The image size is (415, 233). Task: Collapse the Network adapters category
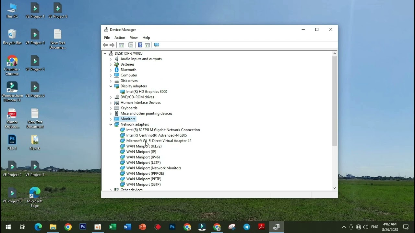[x=111, y=124]
